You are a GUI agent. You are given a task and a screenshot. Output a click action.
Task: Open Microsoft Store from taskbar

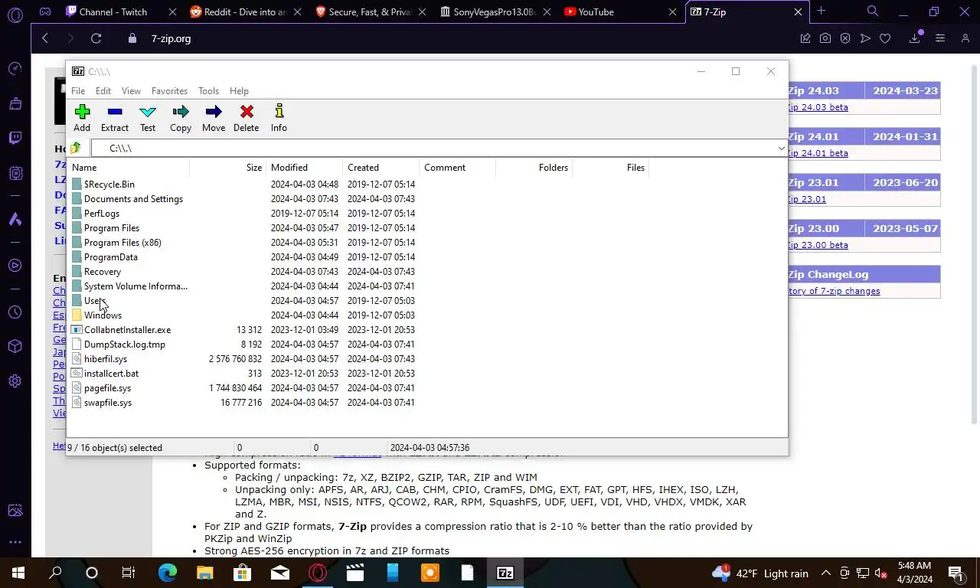(243, 573)
